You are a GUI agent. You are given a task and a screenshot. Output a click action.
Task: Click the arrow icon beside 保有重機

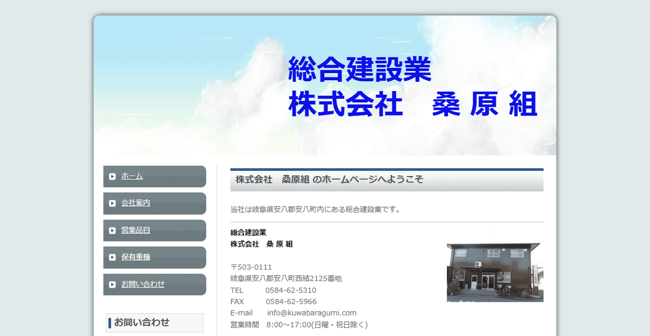tap(112, 257)
